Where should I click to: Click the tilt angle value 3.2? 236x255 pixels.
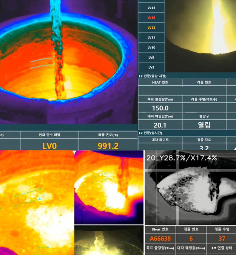tap(204, 147)
